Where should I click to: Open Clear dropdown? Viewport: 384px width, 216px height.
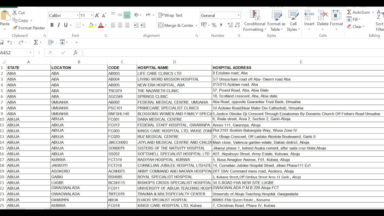(356, 27)
